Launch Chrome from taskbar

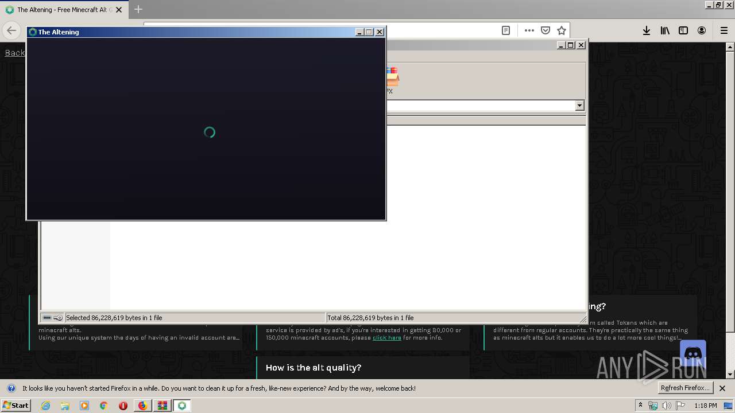104,406
